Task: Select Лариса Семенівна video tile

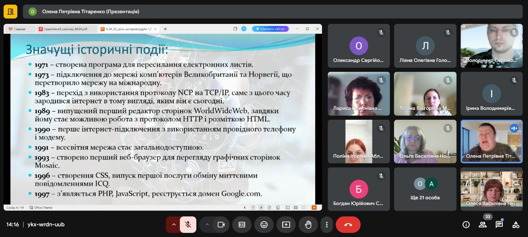Action: point(359,94)
